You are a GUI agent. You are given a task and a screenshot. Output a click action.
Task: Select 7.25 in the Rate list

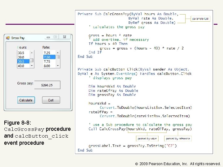[x=49, y=53]
